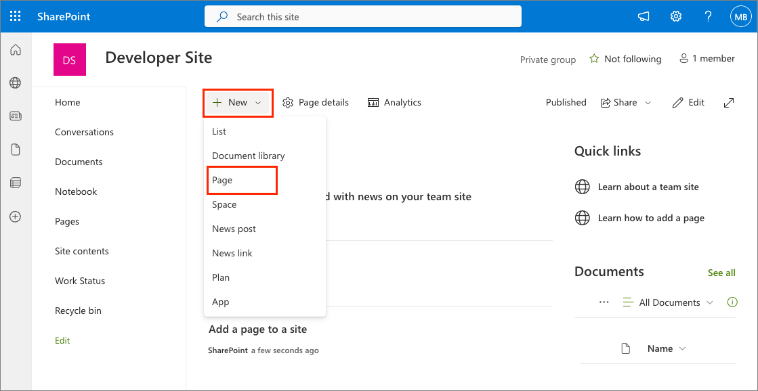Open Page details in command bar
Viewport: 758px width, 391px height.
tap(316, 102)
